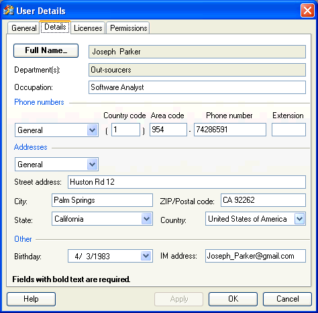
Task: Select the Permissions tab
Action: pos(128,28)
